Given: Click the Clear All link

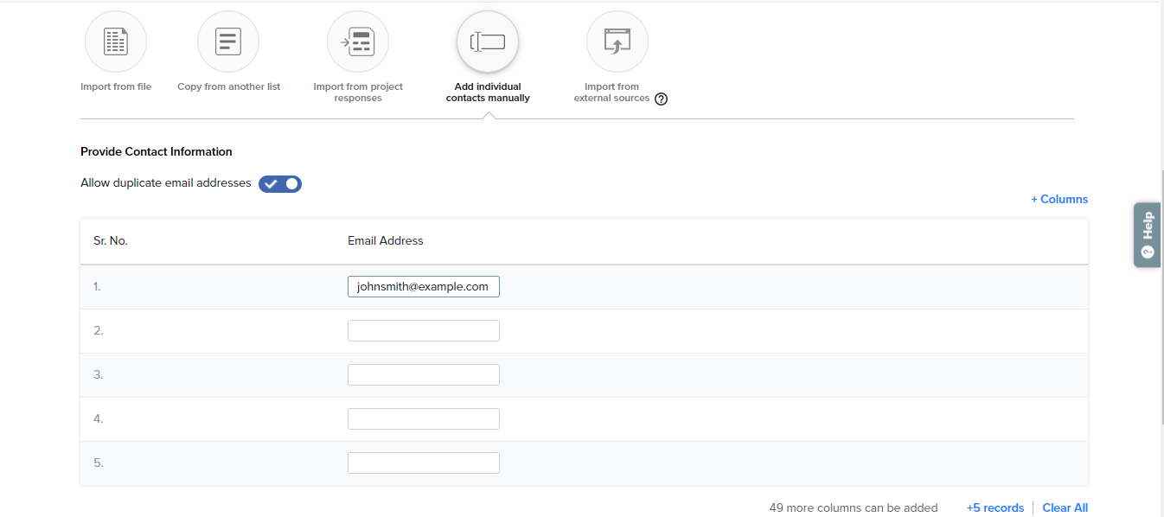Looking at the screenshot, I should 1065,508.
